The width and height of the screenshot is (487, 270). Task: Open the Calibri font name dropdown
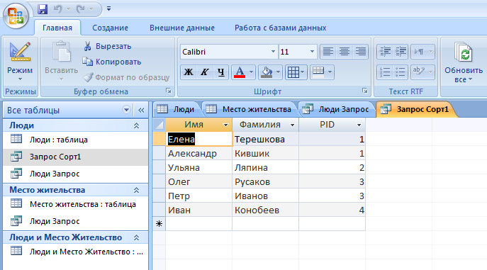pos(273,52)
